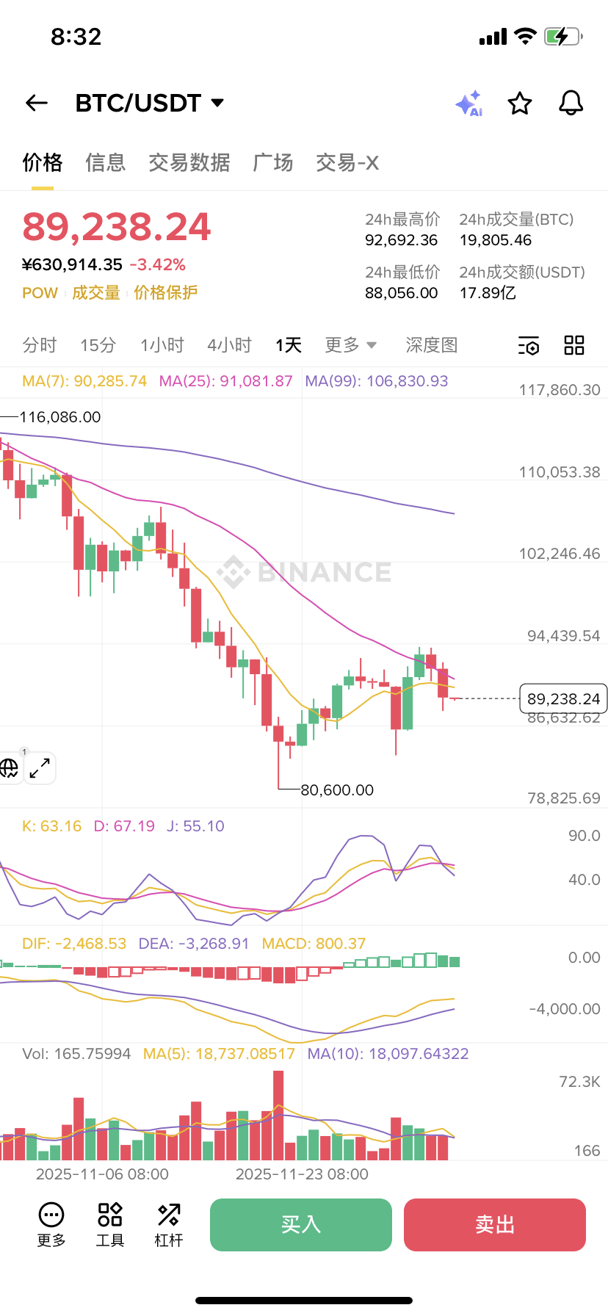Tap the 价格保护 tag link
Screen dimensions: 608x1316
[x=166, y=292]
